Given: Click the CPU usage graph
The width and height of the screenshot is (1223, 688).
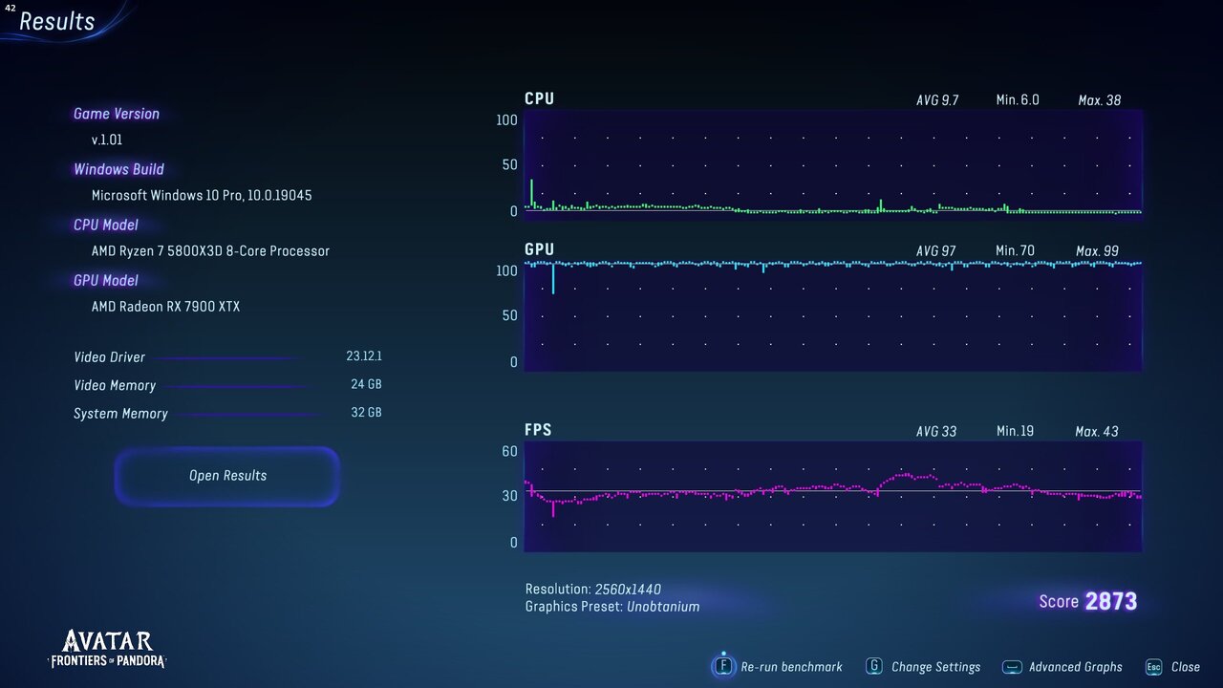Looking at the screenshot, I should point(832,164).
